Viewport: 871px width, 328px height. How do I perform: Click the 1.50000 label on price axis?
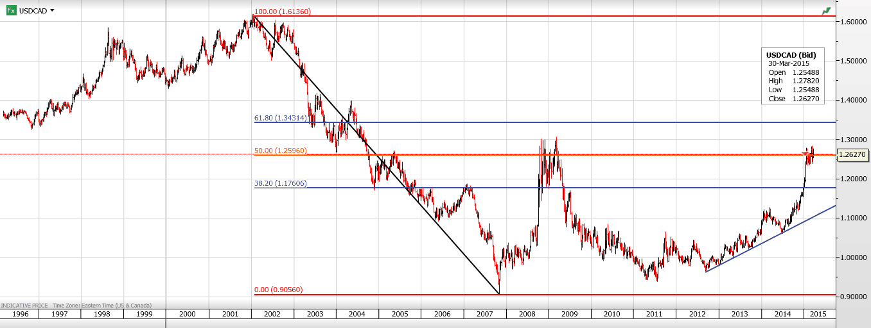pyautogui.click(x=854, y=61)
